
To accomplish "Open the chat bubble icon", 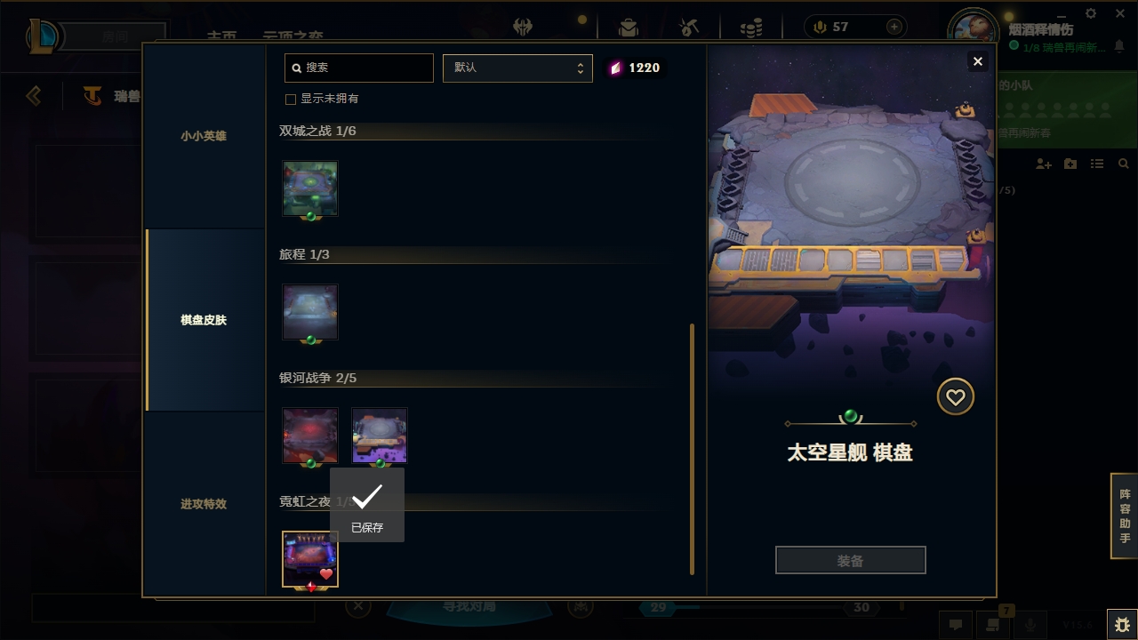I will point(956,625).
